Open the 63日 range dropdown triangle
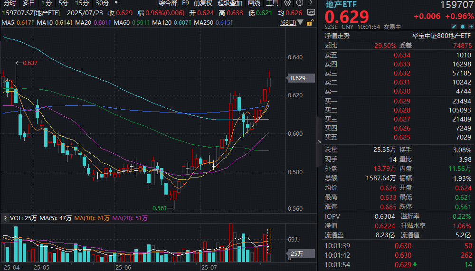Screen dimensions: 475x271 (300, 22)
